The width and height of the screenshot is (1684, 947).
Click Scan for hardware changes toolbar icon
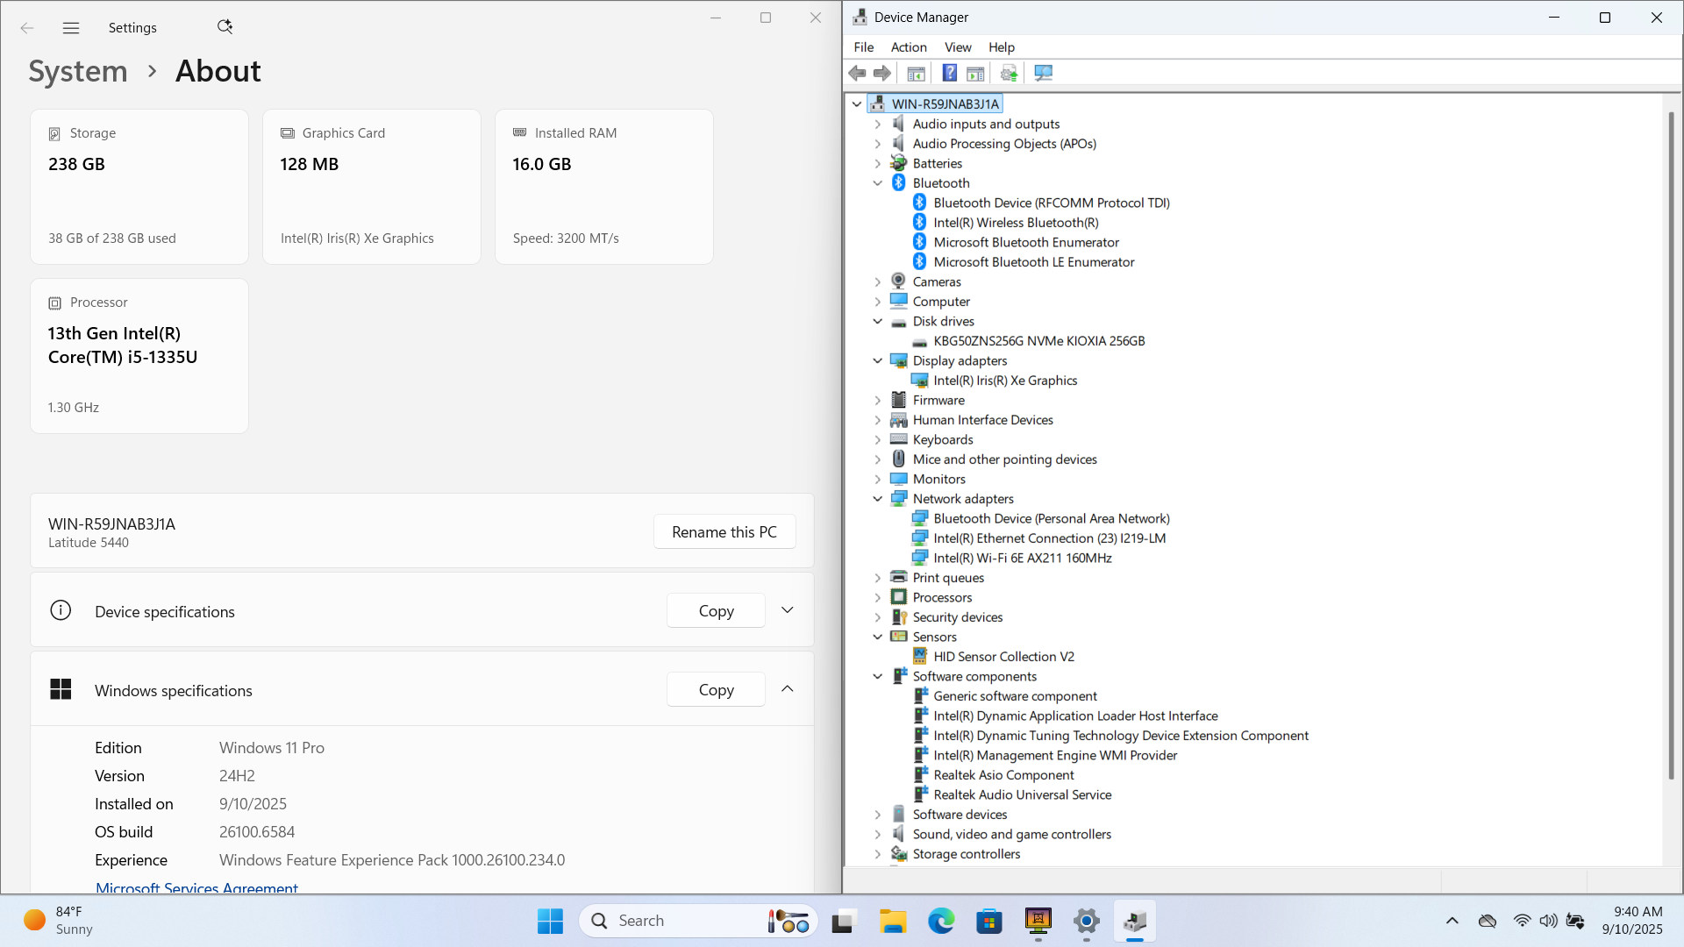(1009, 73)
